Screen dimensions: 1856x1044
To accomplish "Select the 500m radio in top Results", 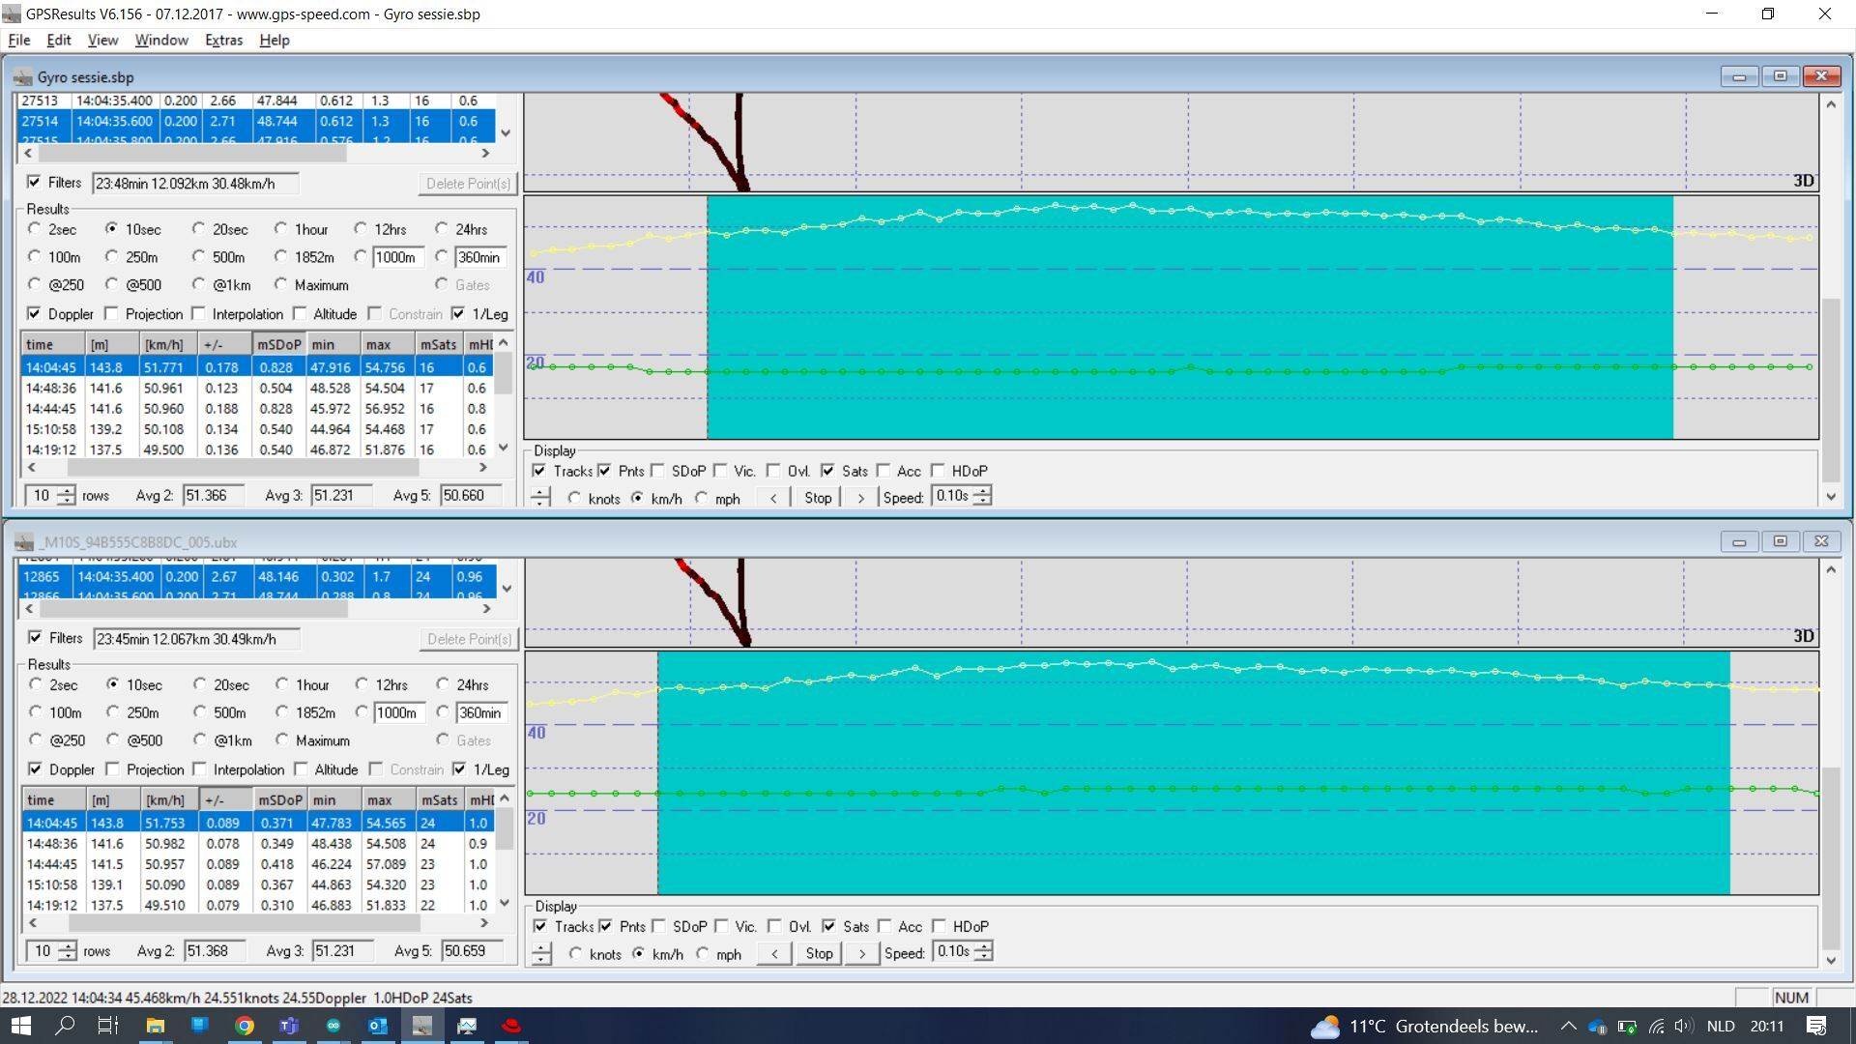I will [199, 257].
